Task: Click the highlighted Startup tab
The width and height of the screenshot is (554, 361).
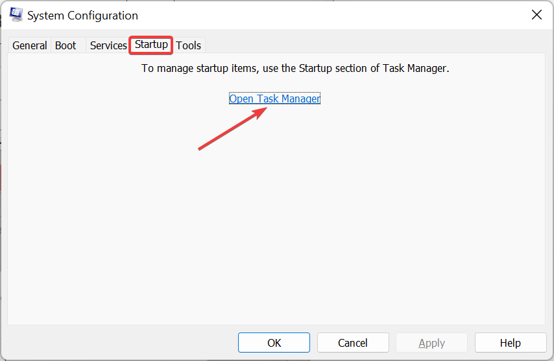Action: point(151,45)
